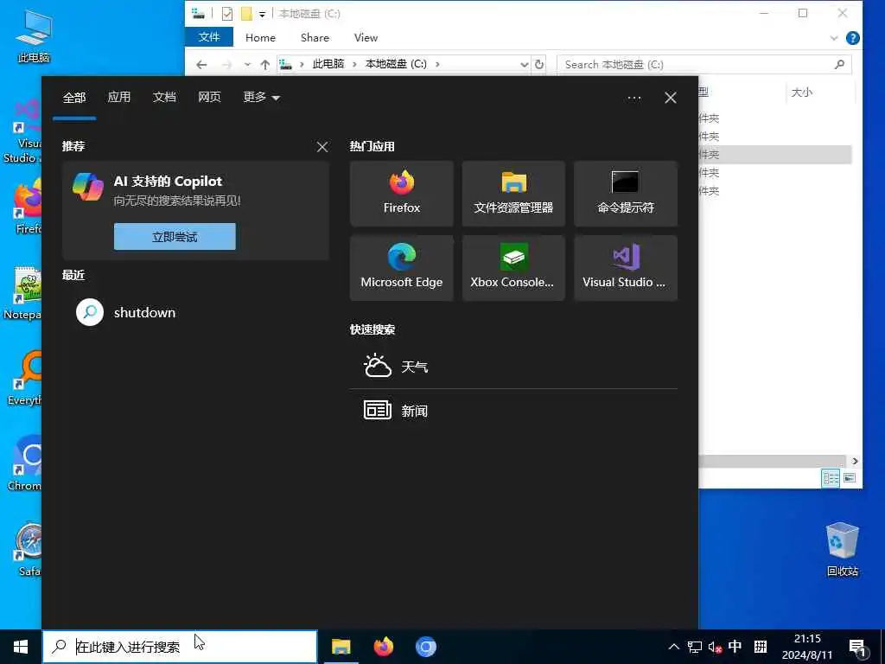Image resolution: width=885 pixels, height=664 pixels.
Task: Go back in Explorer
Action: (x=201, y=64)
